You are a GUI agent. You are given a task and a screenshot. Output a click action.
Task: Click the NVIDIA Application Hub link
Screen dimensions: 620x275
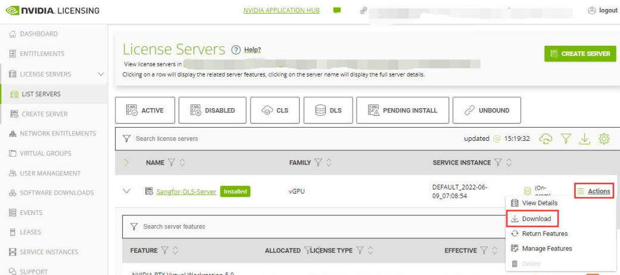pyautogui.click(x=282, y=10)
